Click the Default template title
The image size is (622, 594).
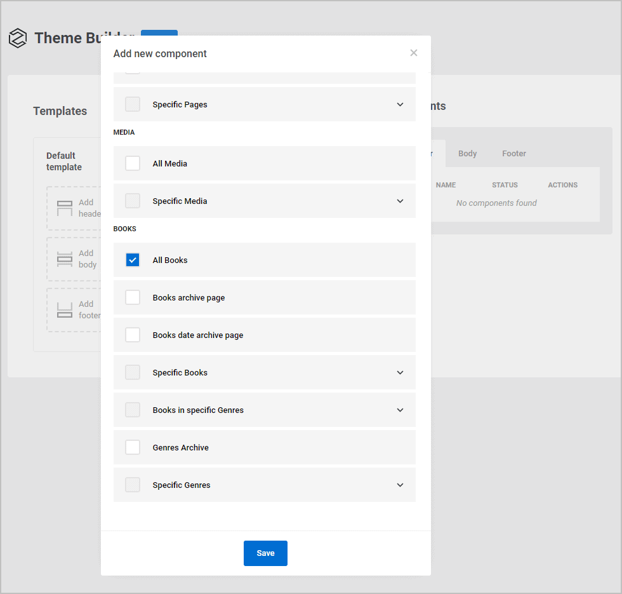[x=63, y=161]
